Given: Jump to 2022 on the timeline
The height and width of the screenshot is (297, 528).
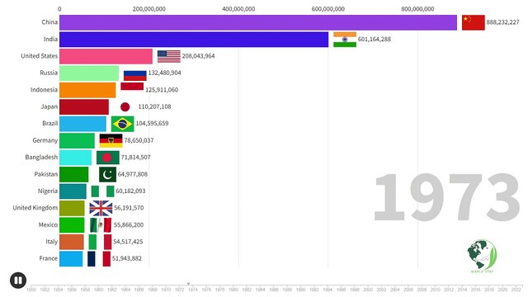Looking at the screenshot, I should [x=516, y=290].
